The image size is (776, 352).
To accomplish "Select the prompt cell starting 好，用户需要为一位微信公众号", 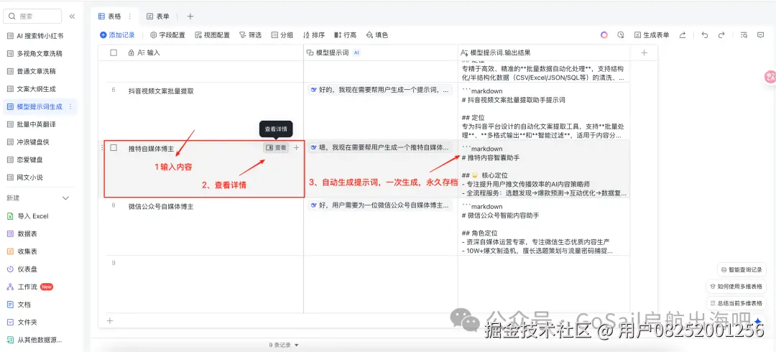I will 381,205.
